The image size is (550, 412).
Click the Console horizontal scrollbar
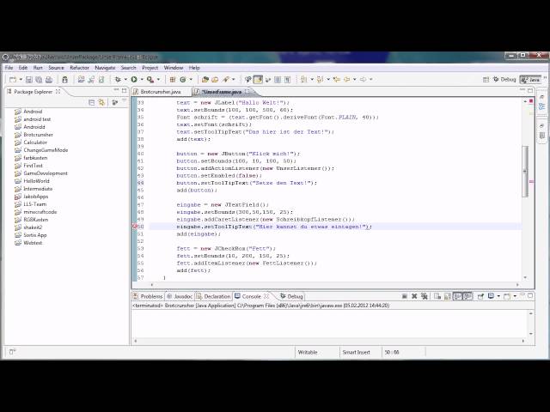pos(328,341)
